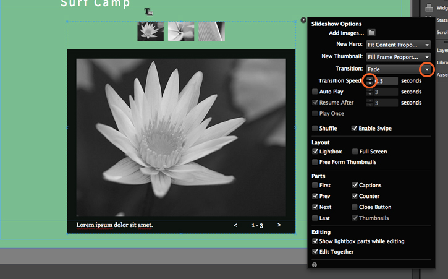Click the Transition Speed stepper arrows
The width and height of the screenshot is (448, 279).
(370, 81)
